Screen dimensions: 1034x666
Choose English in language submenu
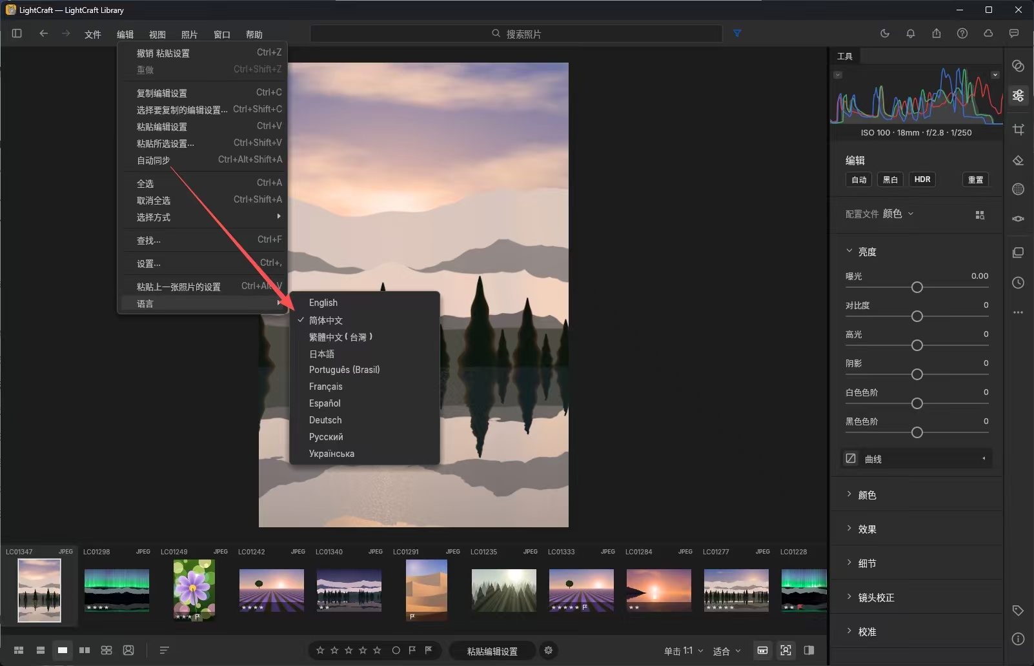point(365,303)
